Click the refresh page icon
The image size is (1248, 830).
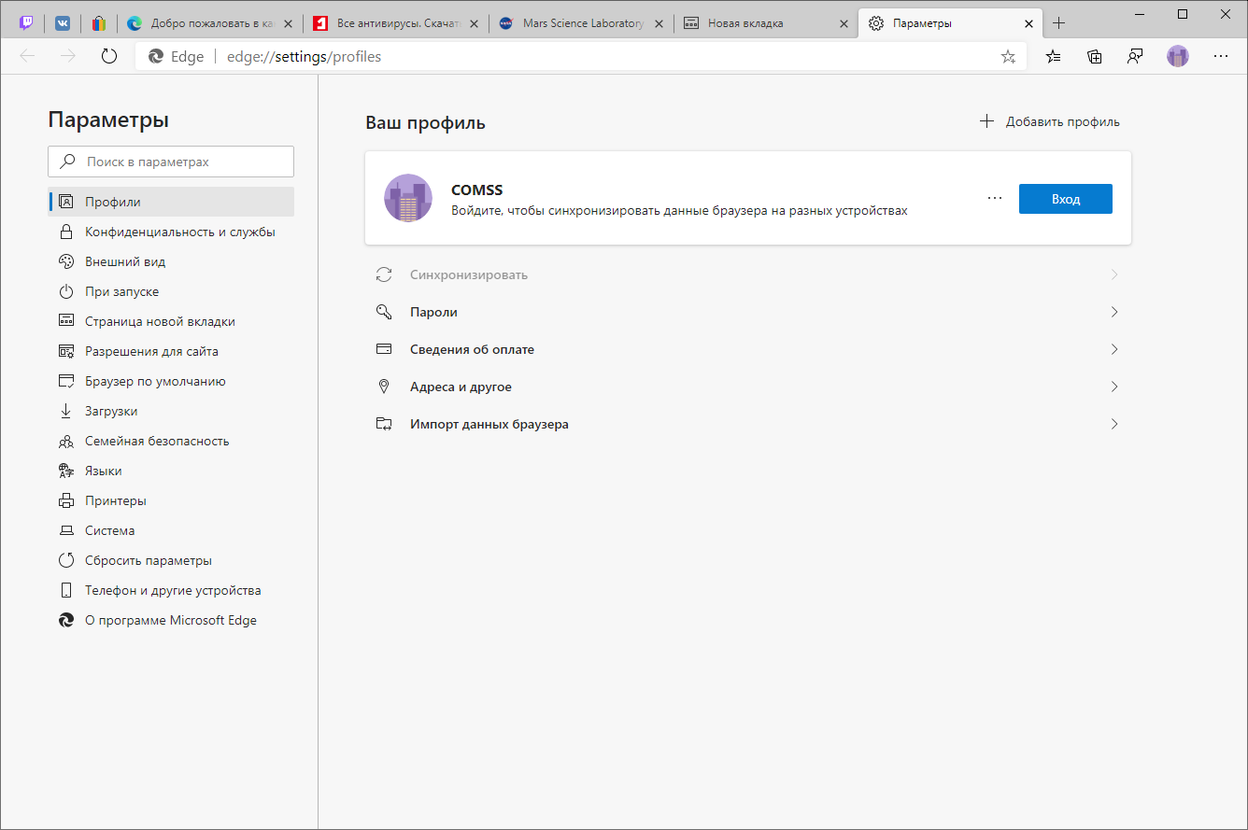[x=109, y=56]
